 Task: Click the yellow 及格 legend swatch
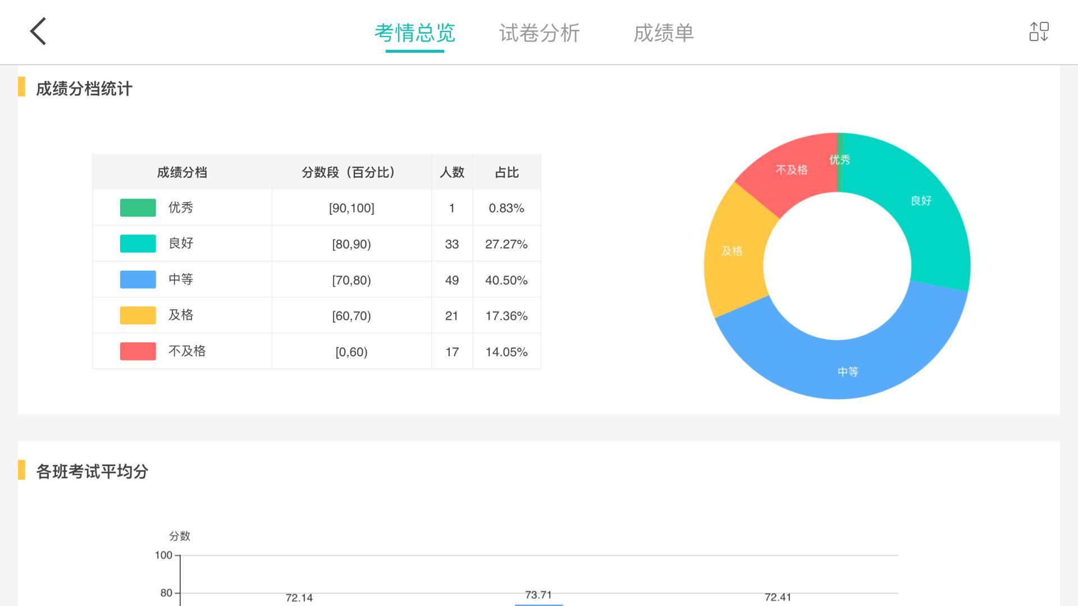click(138, 315)
